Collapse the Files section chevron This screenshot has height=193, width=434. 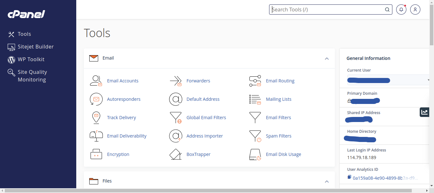pos(327,181)
